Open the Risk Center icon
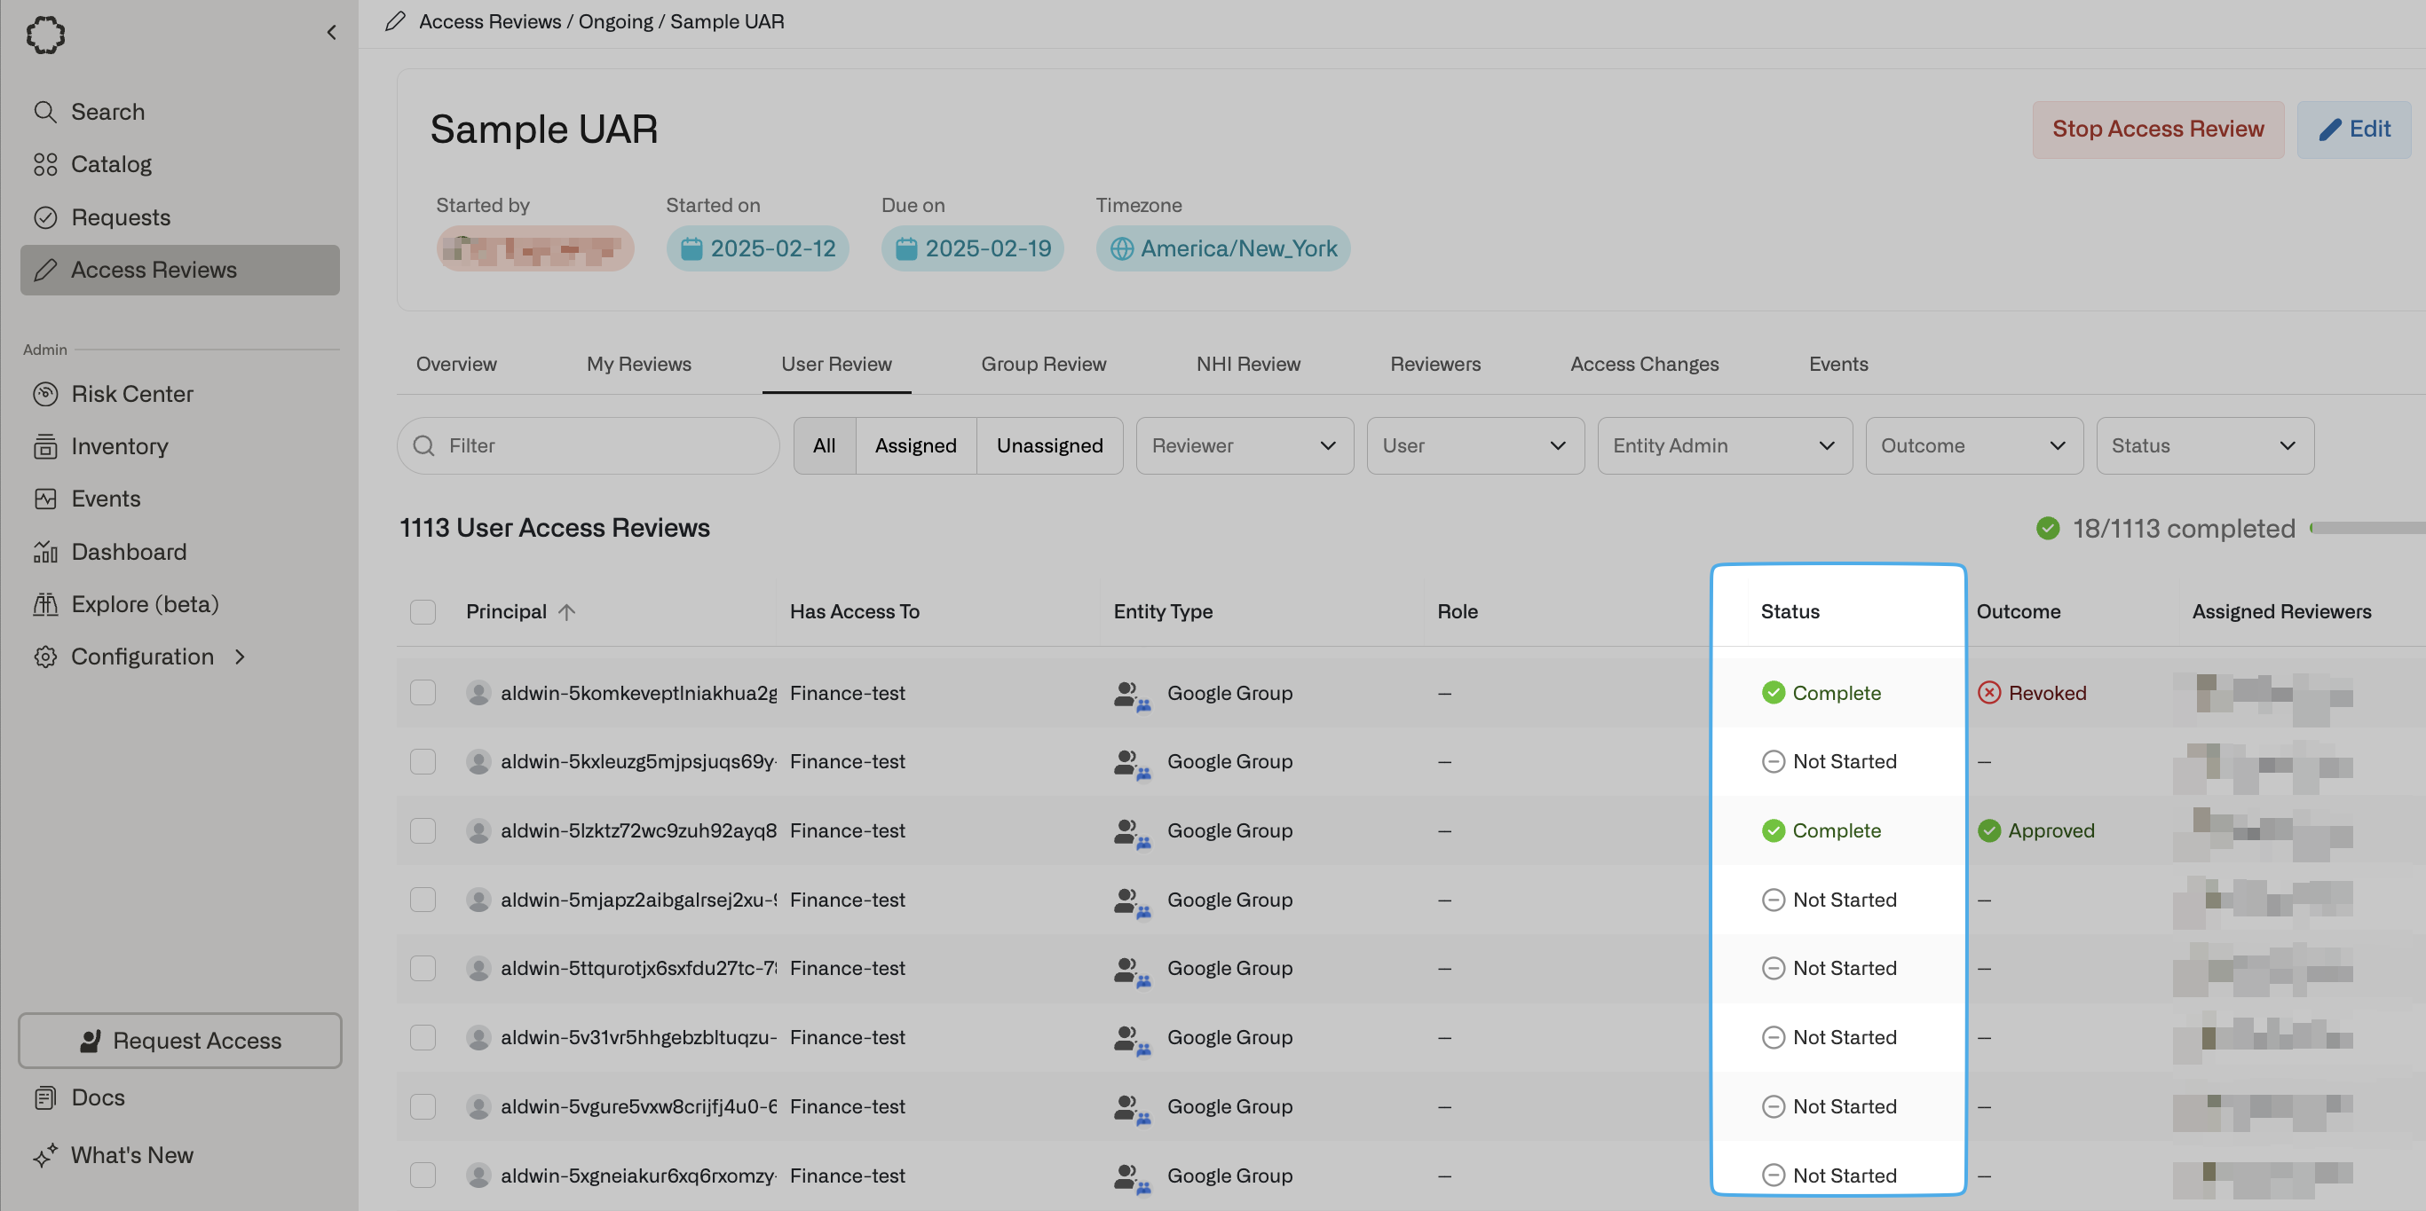 click(44, 394)
